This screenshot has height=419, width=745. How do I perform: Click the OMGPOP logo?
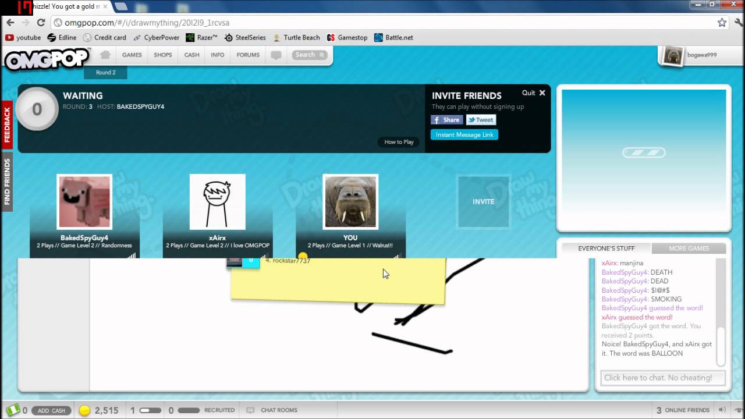(47, 59)
